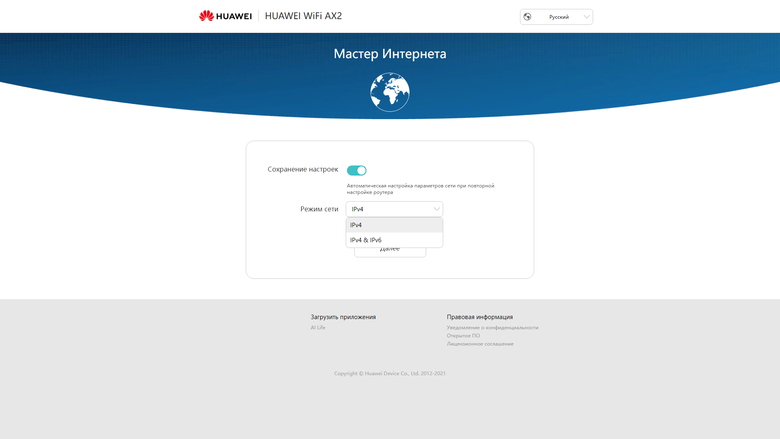Click the globe icon in language selector

527,17
